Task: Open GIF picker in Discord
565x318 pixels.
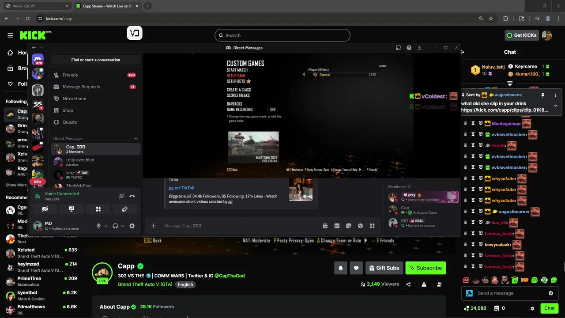Action: tap(337, 226)
